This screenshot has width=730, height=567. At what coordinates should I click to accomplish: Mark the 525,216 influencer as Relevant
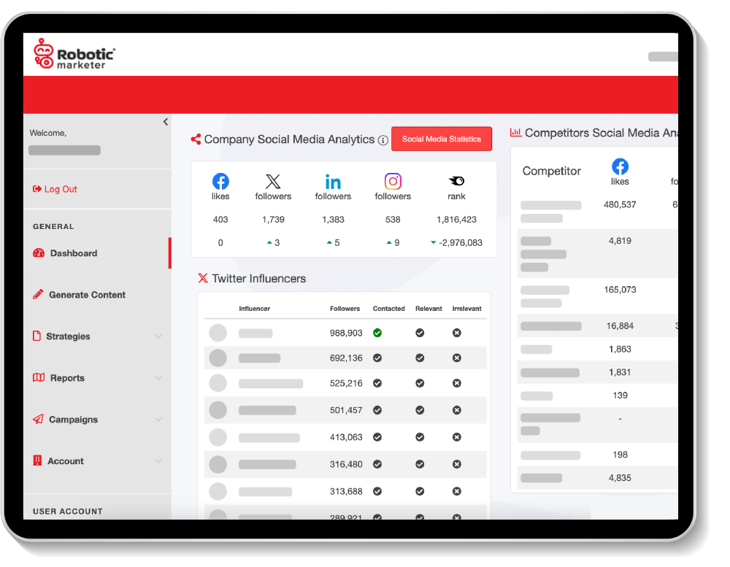(420, 383)
